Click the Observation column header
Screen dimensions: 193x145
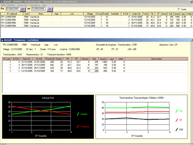pyautogui.click(x=157, y=59)
